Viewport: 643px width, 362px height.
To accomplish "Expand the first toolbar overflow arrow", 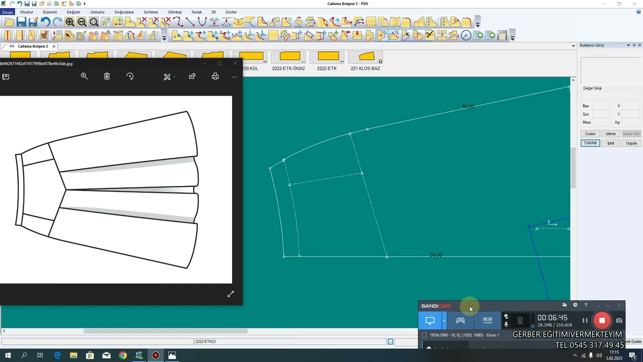I will (478, 23).
